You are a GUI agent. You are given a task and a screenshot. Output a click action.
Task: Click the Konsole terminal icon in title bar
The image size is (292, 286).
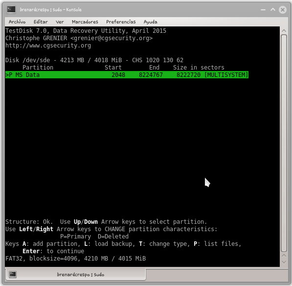click(11, 9)
